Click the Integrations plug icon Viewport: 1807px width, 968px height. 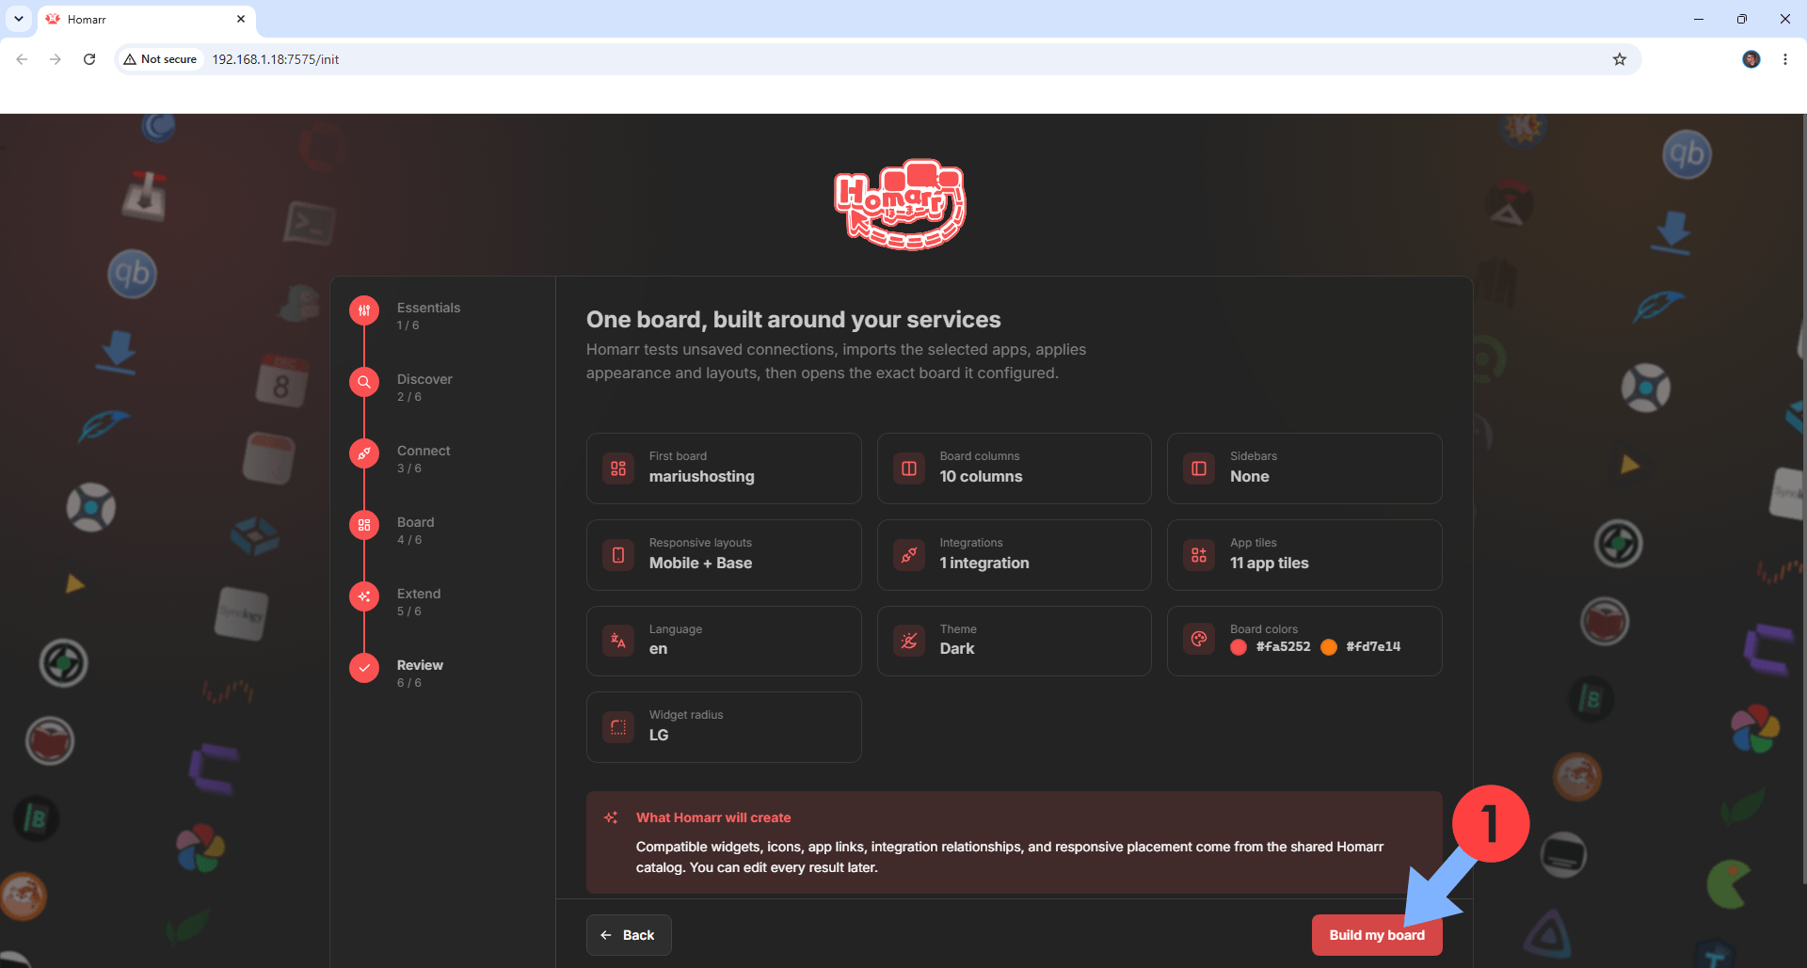[909, 555]
